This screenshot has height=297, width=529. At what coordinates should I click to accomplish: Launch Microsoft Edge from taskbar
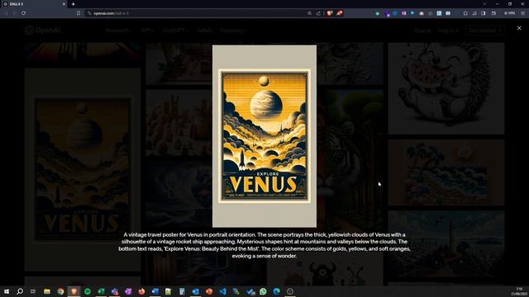pyautogui.click(x=277, y=291)
